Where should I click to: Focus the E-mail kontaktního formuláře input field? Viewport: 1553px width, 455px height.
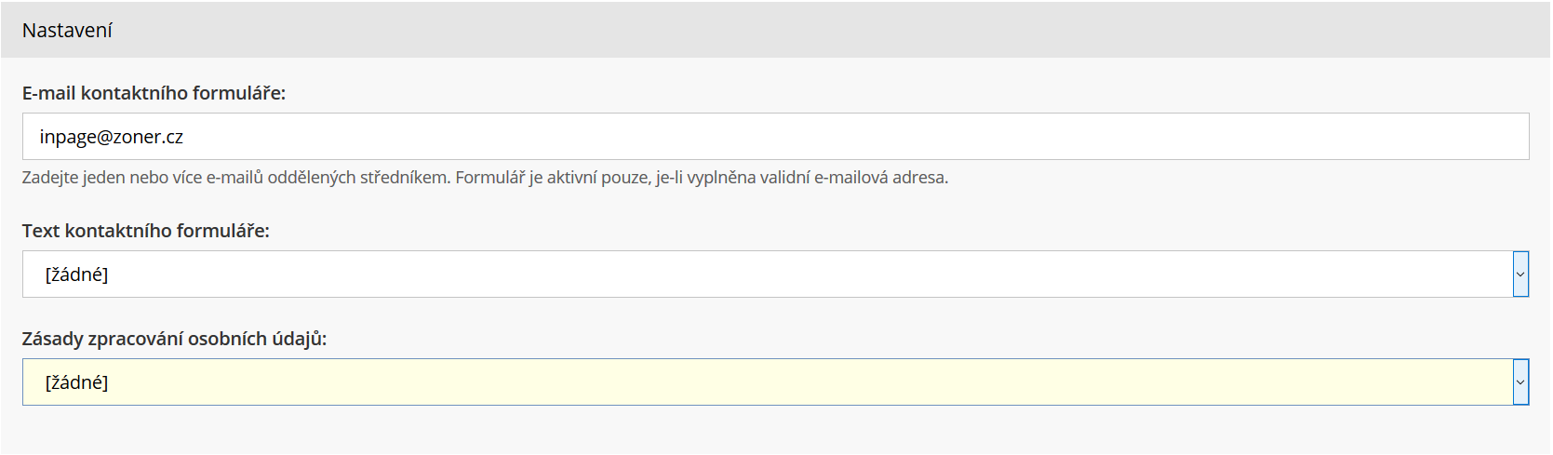(775, 137)
